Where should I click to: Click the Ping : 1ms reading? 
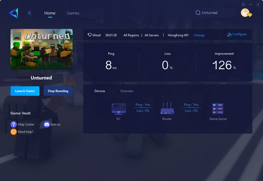click(x=143, y=105)
